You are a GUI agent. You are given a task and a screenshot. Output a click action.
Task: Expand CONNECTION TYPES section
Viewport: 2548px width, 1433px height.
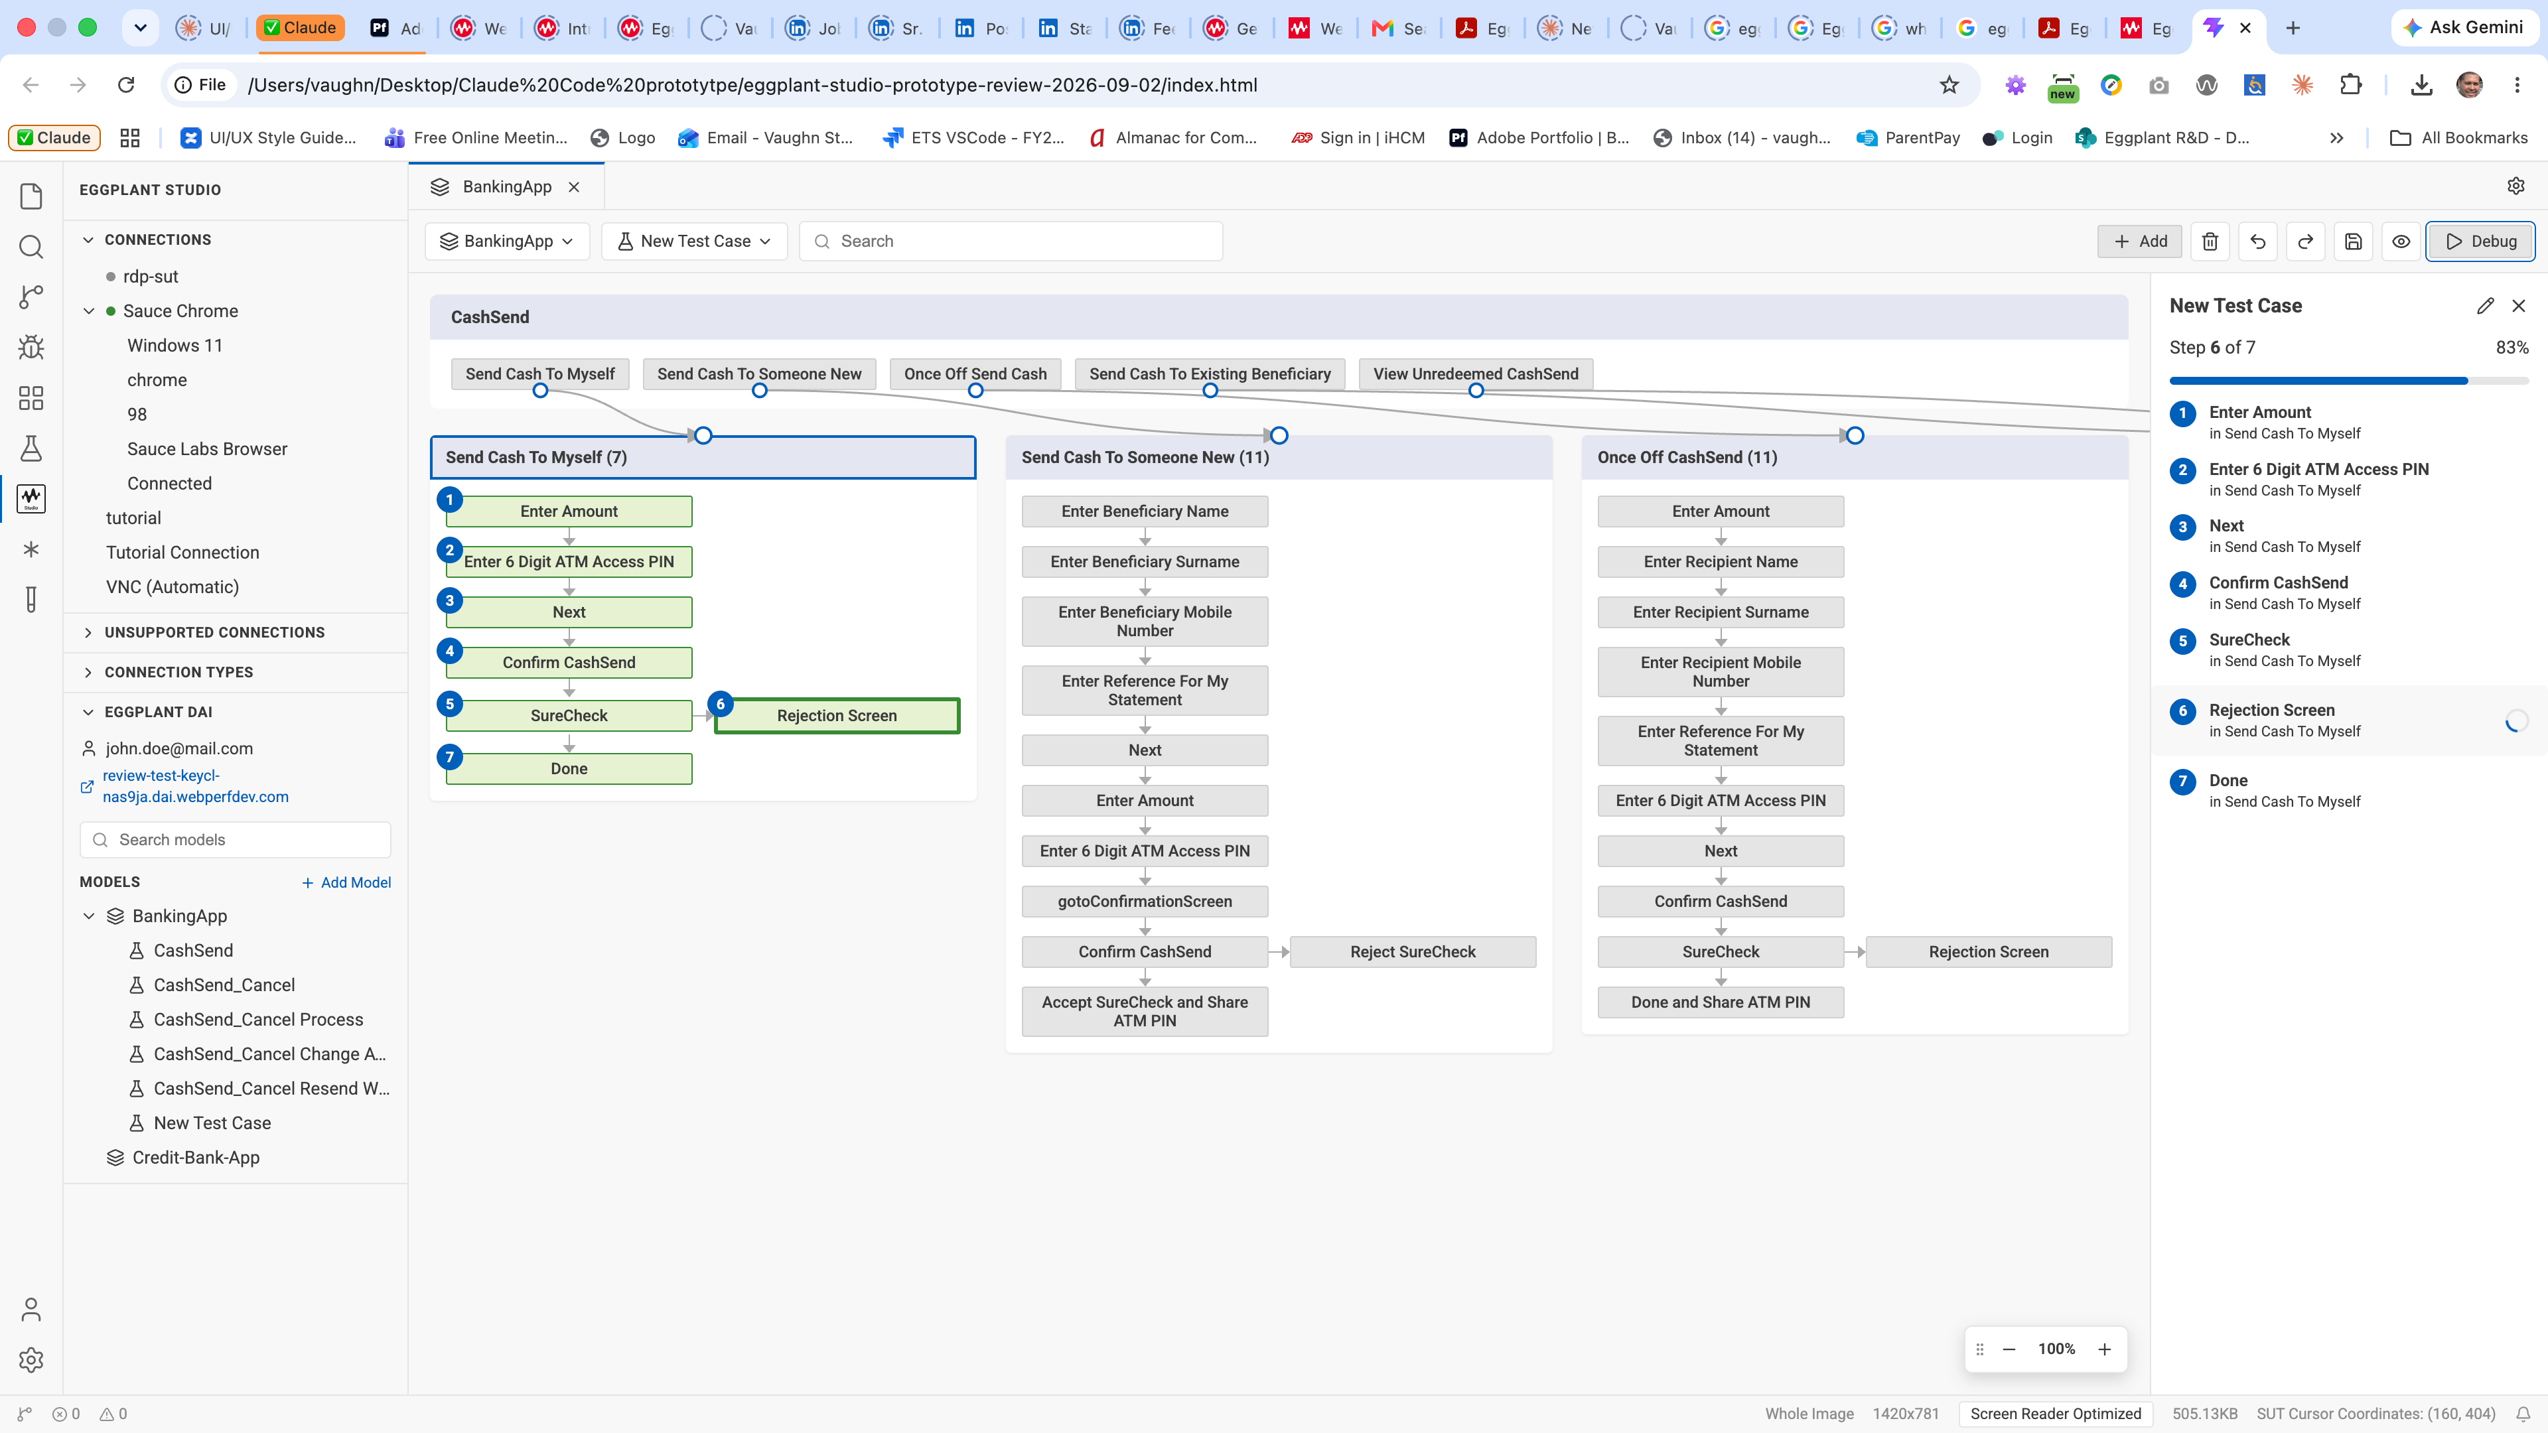pos(88,671)
